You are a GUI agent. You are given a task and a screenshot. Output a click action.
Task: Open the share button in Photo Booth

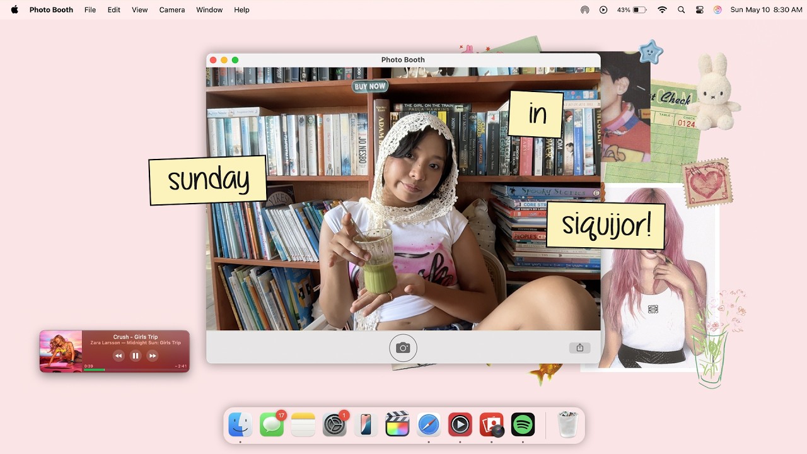pyautogui.click(x=579, y=347)
